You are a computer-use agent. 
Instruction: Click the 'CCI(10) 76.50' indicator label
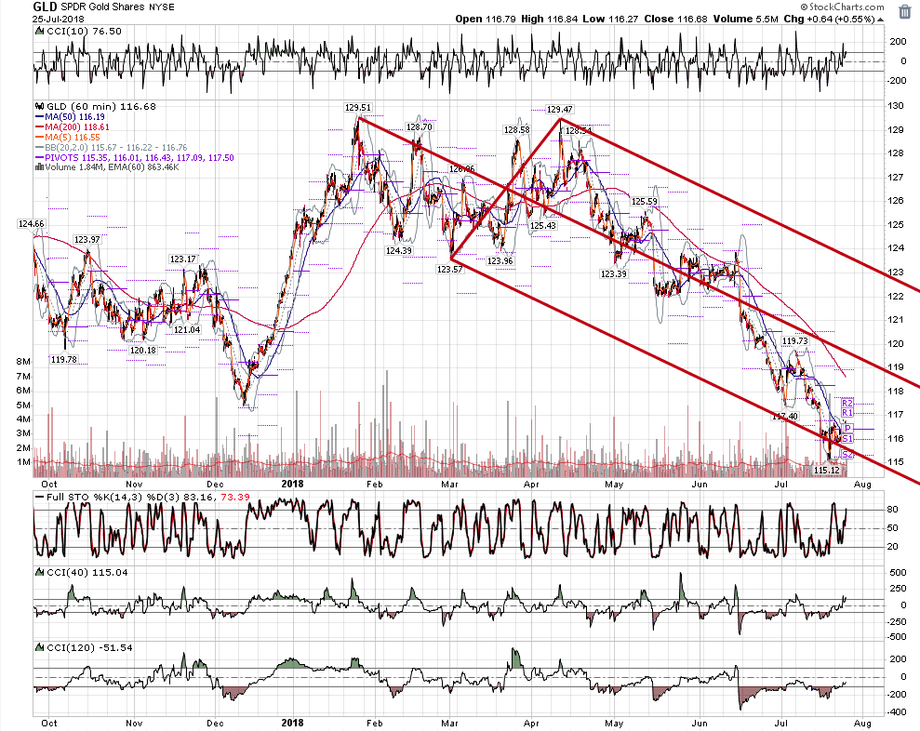[83, 31]
